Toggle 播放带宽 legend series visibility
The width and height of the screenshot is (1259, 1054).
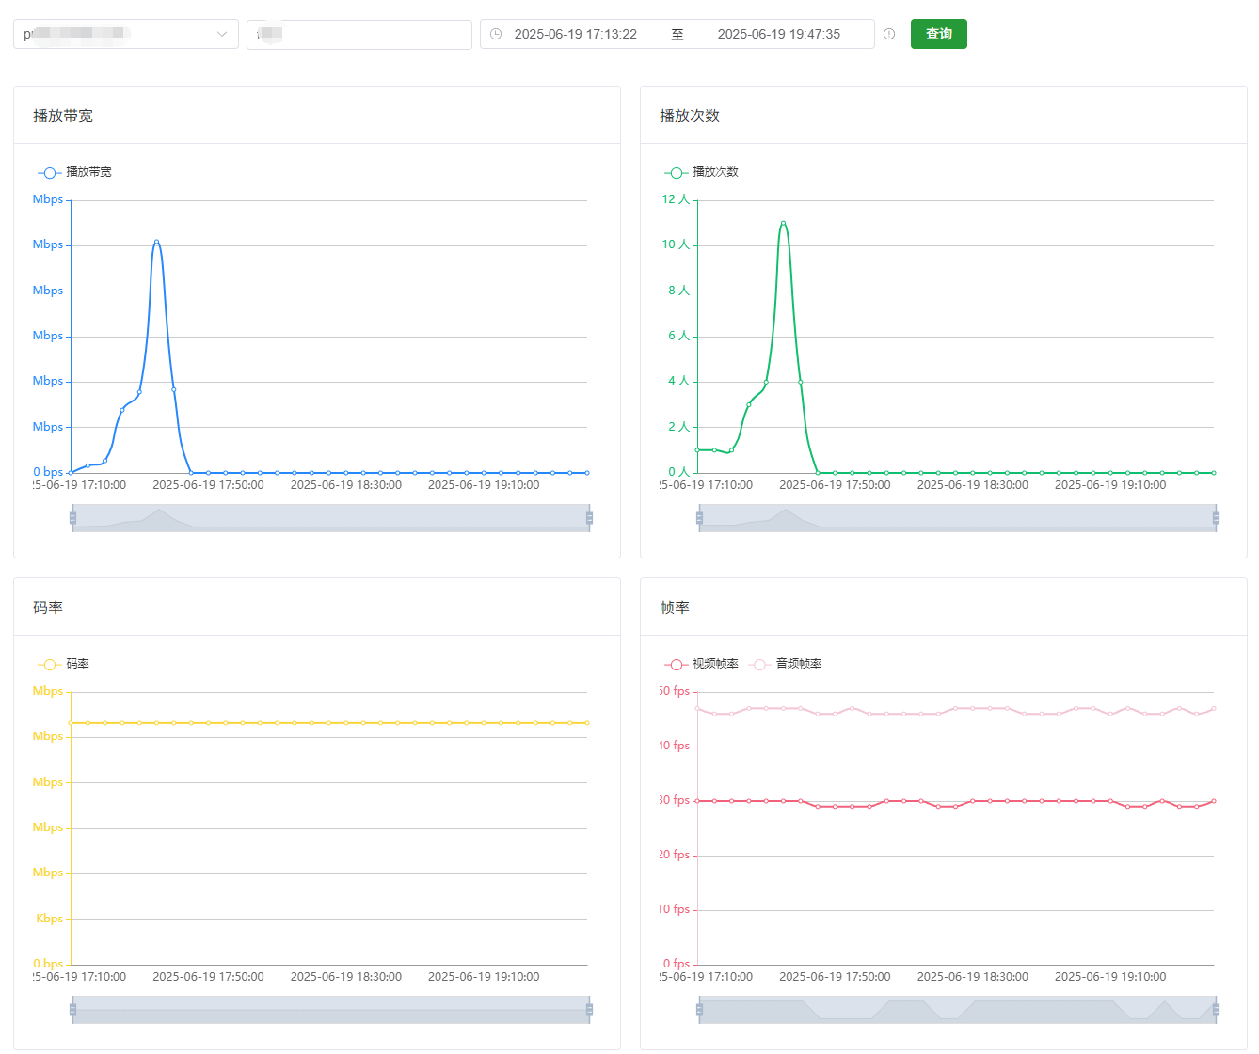click(x=75, y=172)
